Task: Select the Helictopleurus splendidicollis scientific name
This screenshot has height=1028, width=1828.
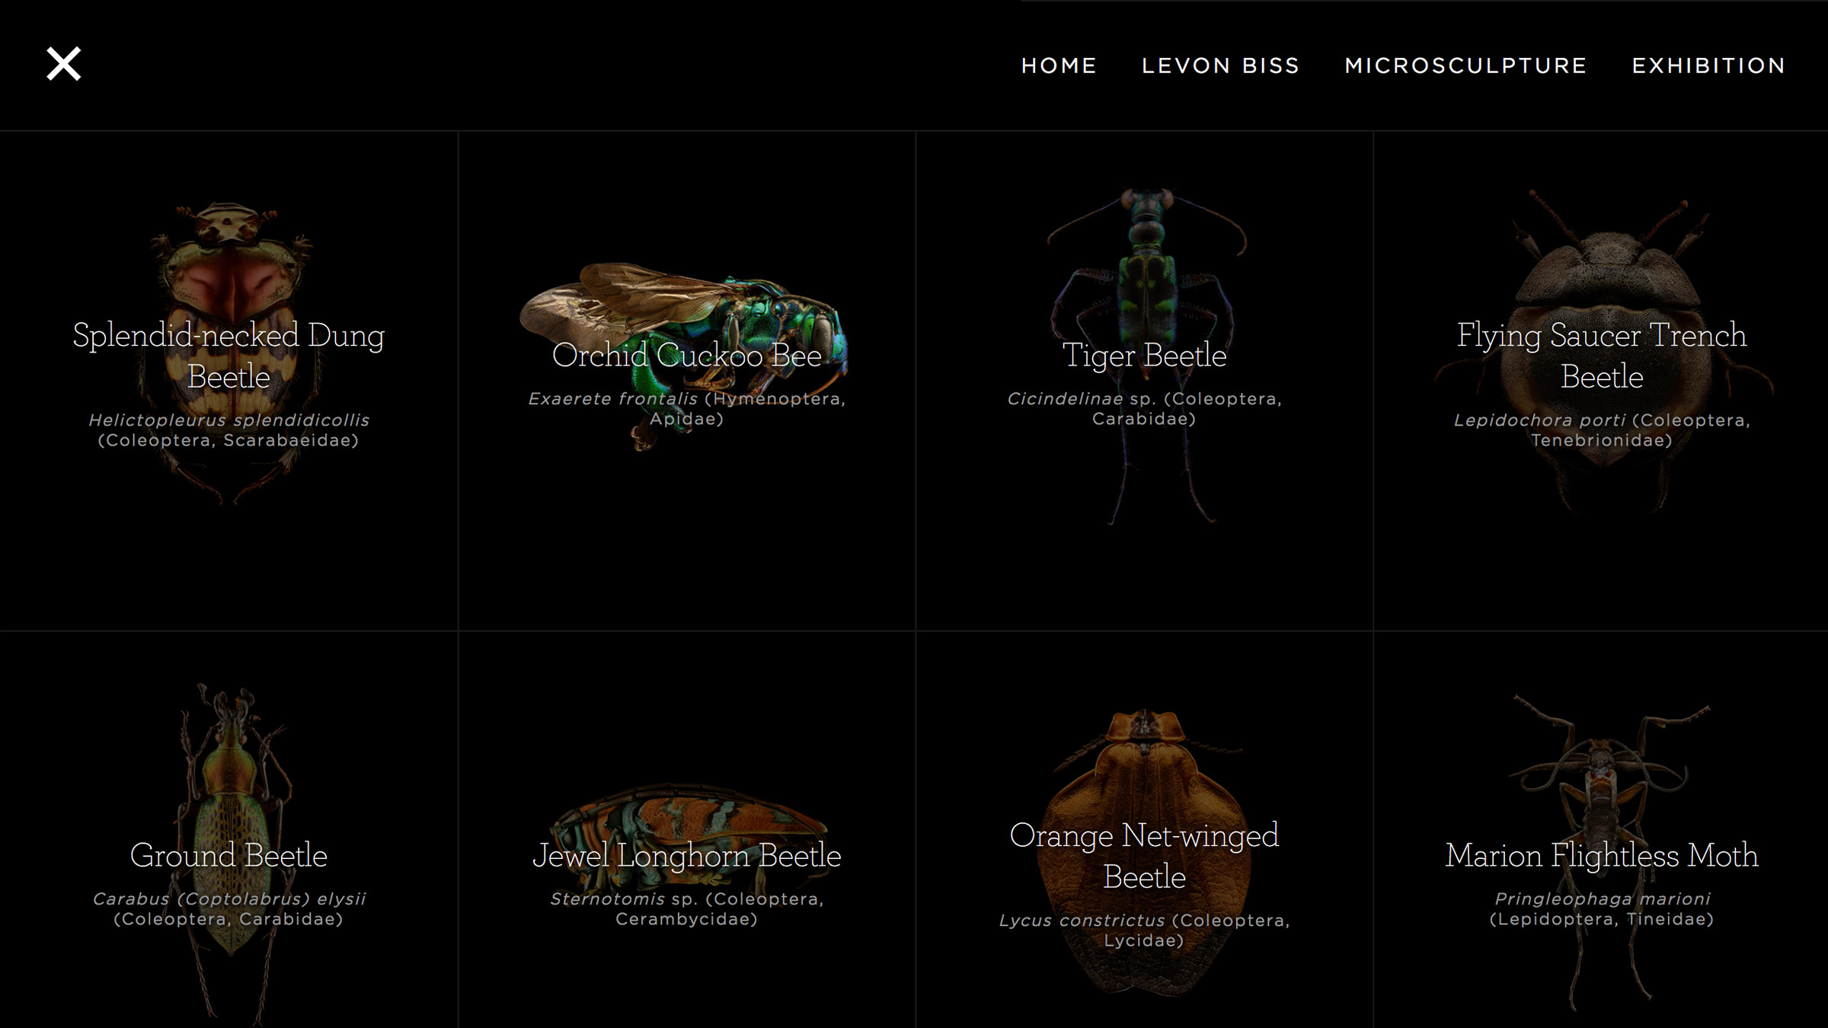Action: pyautogui.click(x=228, y=420)
